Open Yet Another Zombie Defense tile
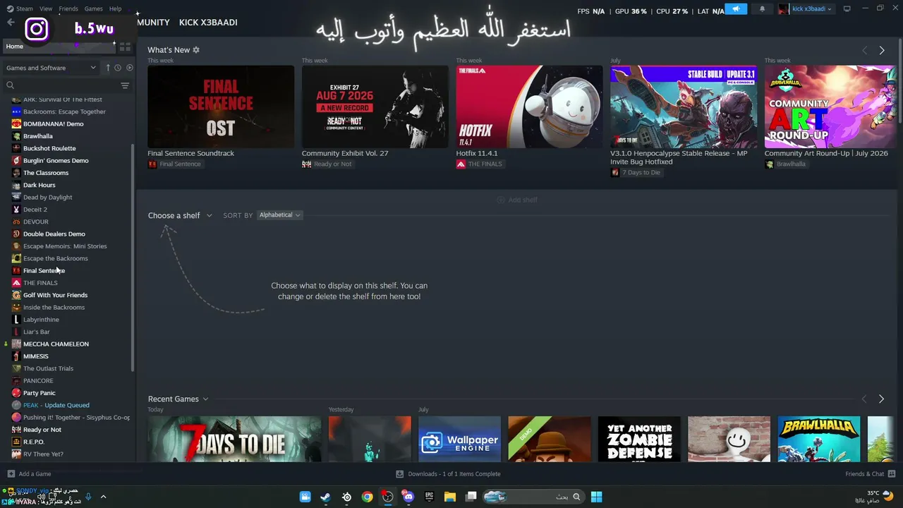 (x=639, y=439)
